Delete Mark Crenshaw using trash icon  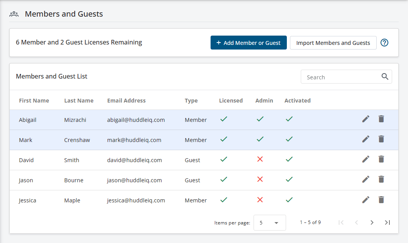381,139
